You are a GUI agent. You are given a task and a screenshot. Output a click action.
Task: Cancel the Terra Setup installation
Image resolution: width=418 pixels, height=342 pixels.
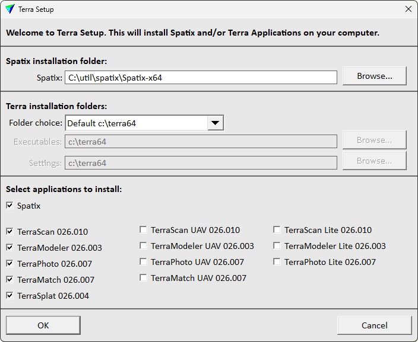point(374,325)
